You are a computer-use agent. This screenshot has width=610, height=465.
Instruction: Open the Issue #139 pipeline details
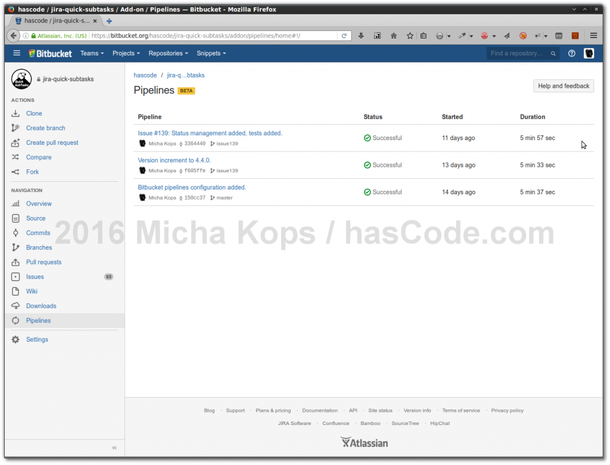[210, 133]
